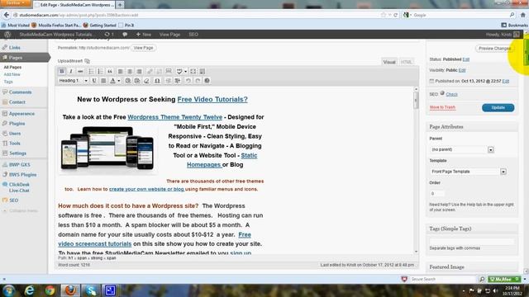Insert custom character omega icon
Image resolution: width=529 pixels, height=297 pixels.
(x=157, y=81)
